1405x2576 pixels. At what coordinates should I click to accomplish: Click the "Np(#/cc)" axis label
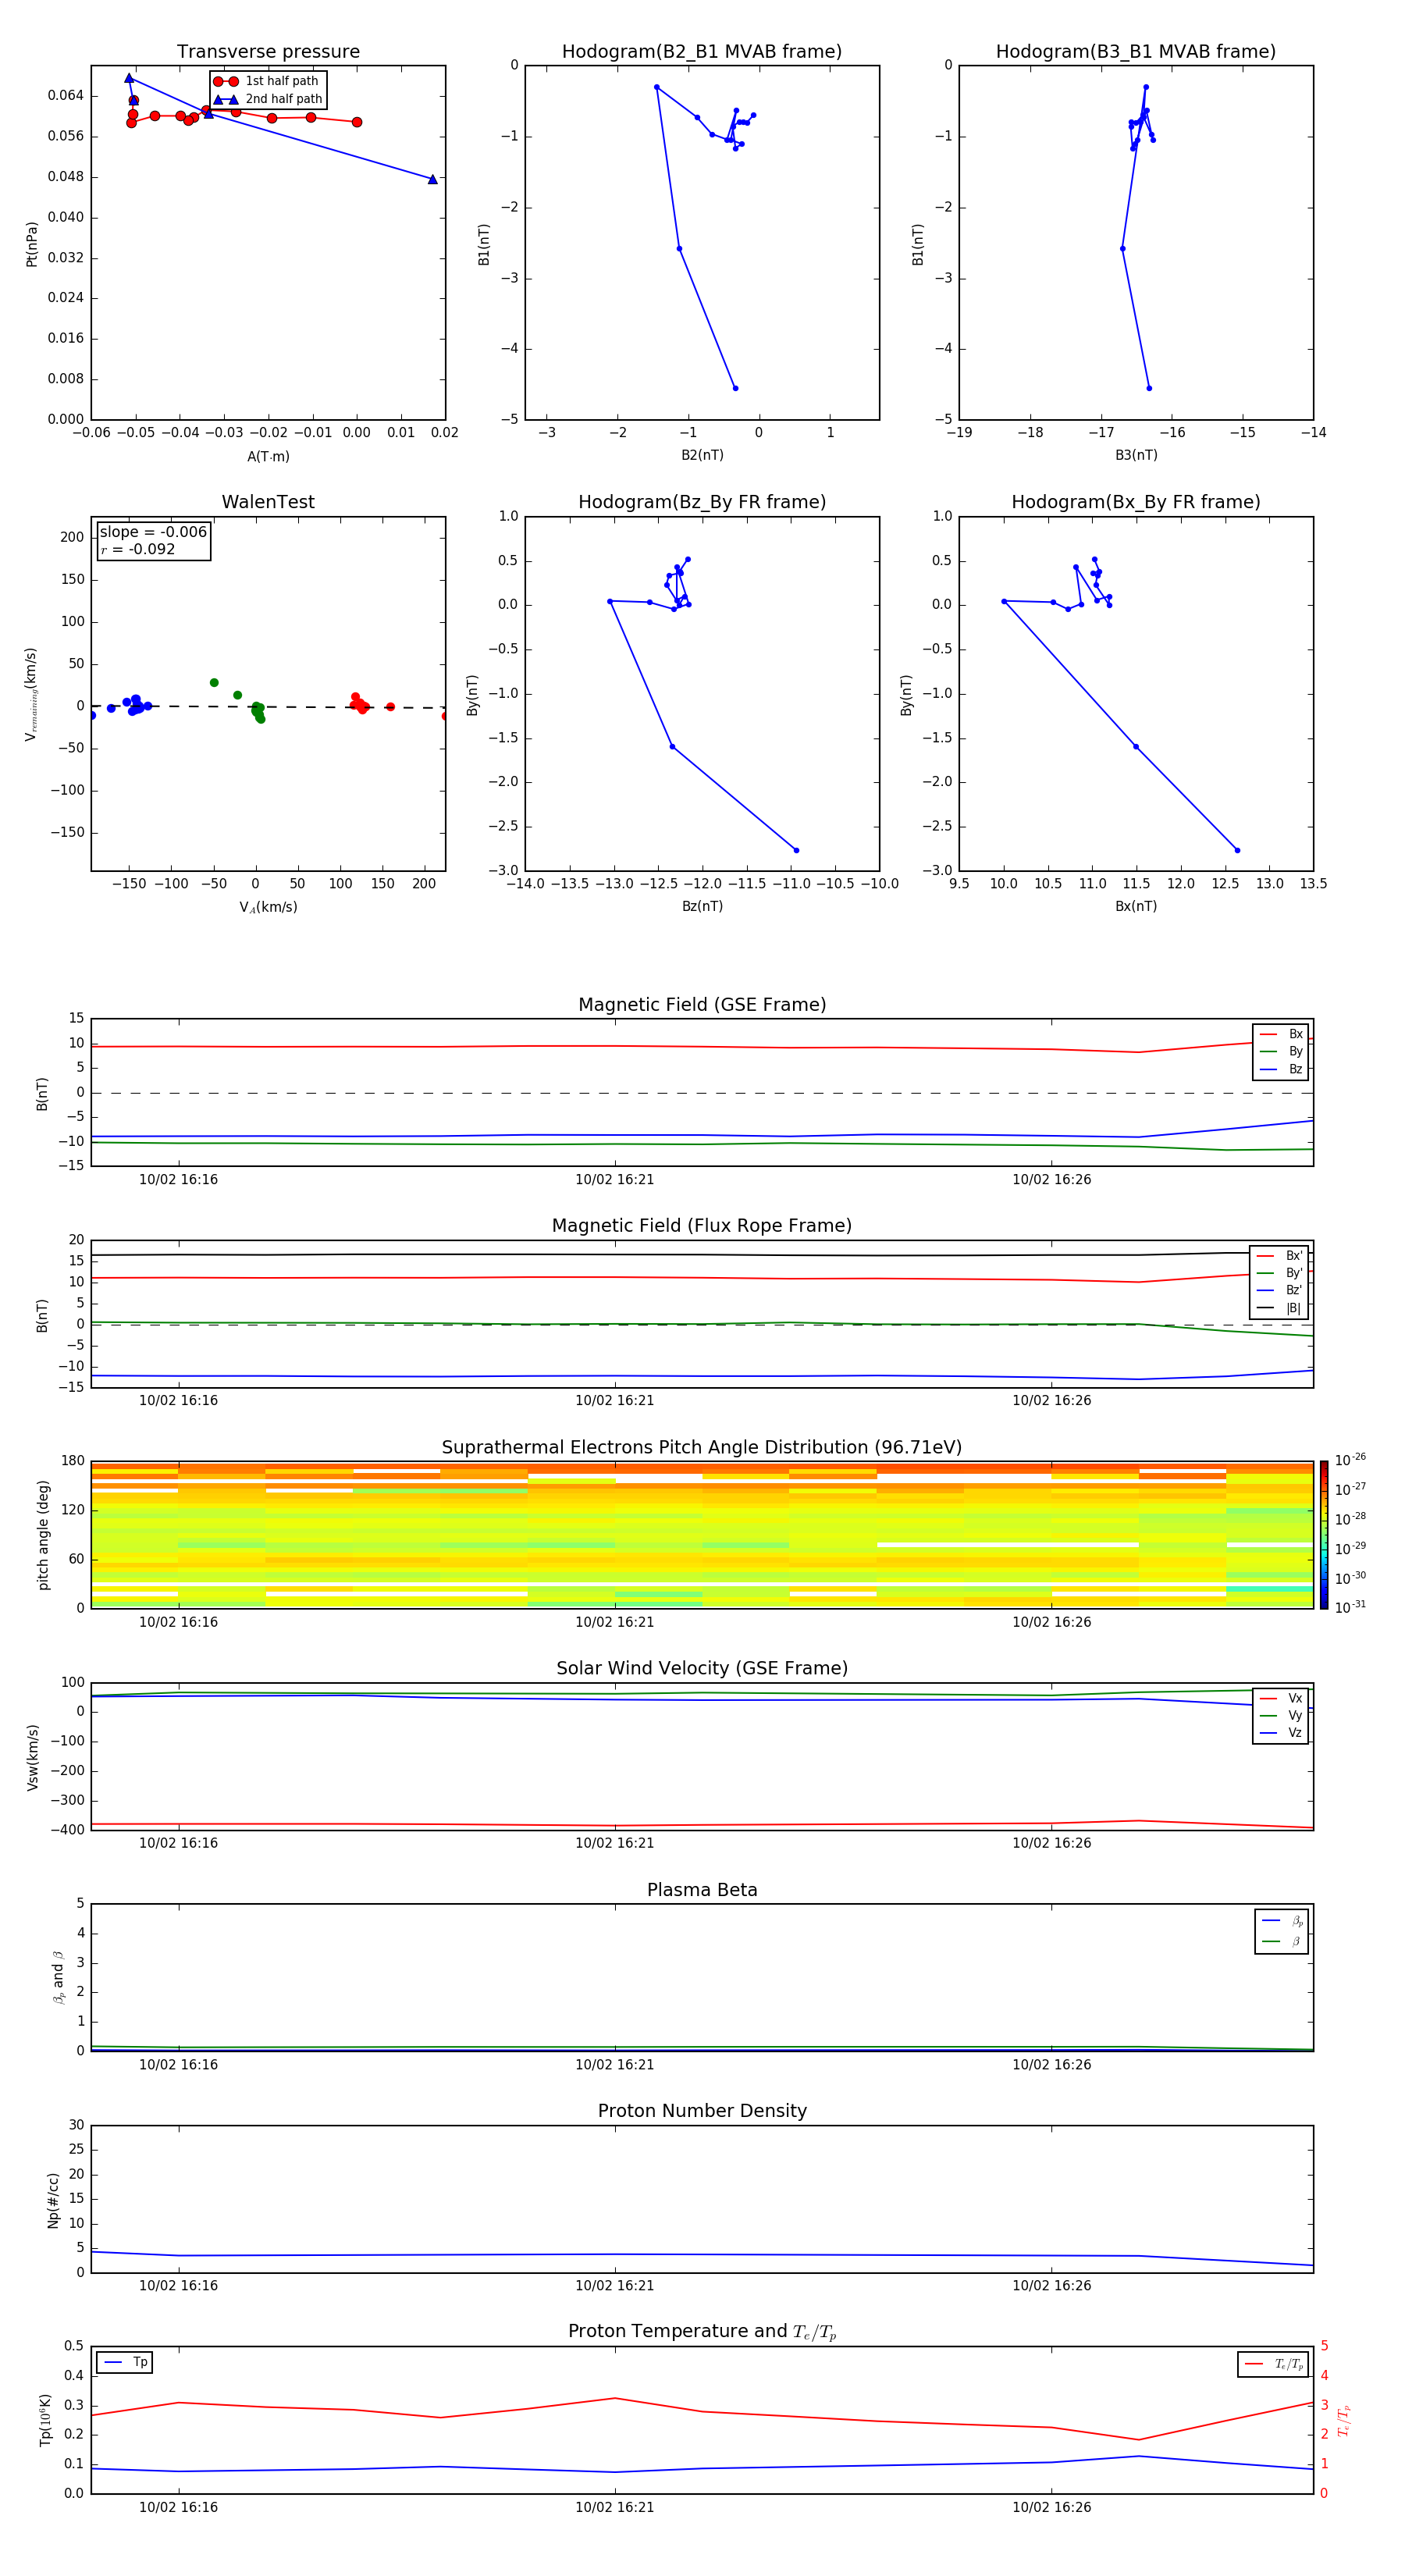tap(53, 2199)
